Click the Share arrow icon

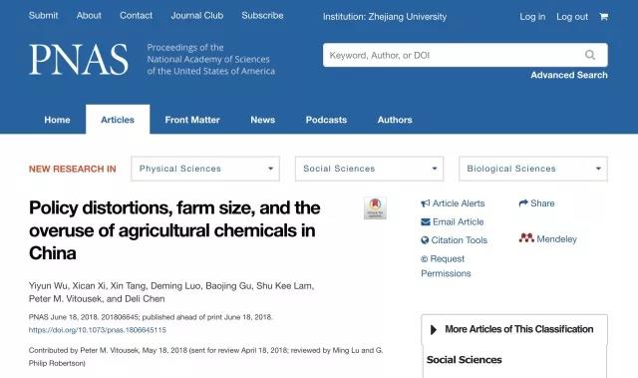tap(523, 203)
